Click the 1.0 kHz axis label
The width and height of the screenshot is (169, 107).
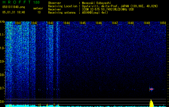tap(2, 48)
